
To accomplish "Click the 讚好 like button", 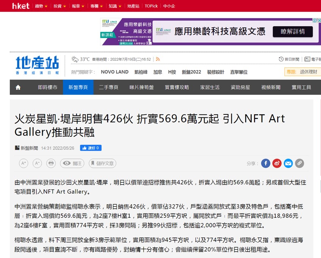I will click(90, 148).
